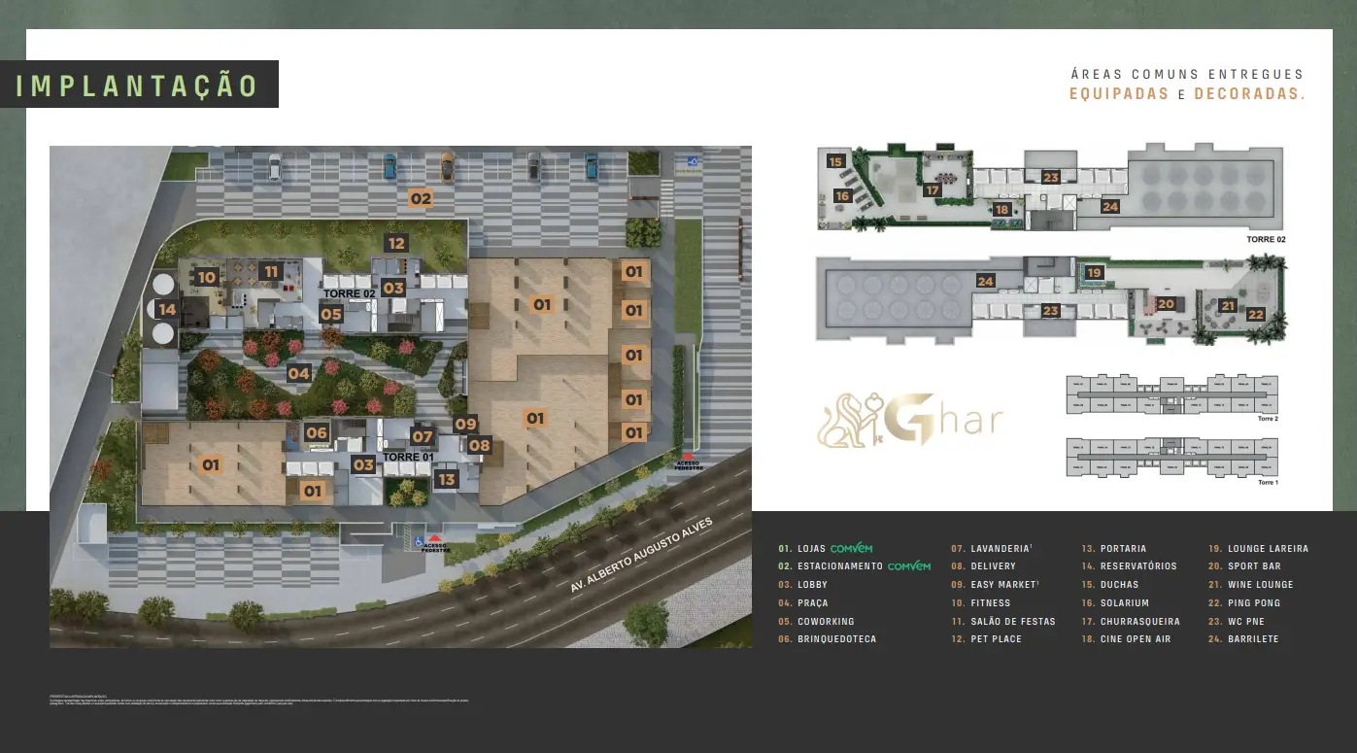Screen dimensions: 1357x753
Task: Open the Torre 2 floor plan thumbnail
Action: point(1171,398)
